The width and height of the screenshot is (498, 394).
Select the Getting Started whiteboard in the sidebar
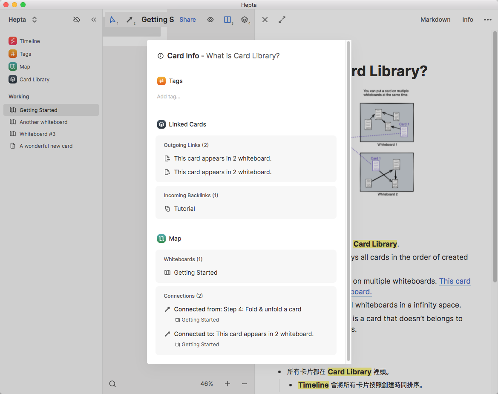pyautogui.click(x=51, y=110)
